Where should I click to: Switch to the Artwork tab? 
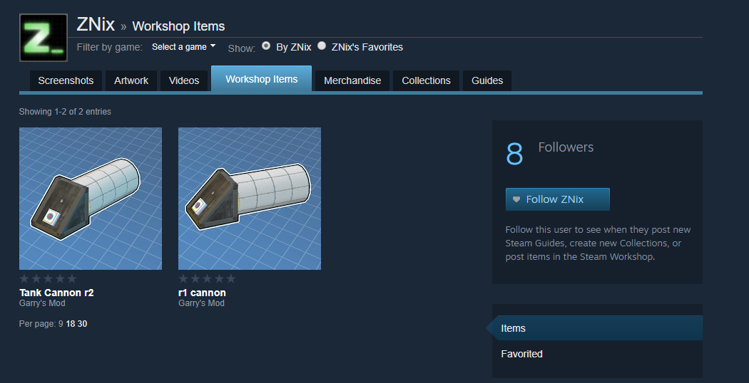pyautogui.click(x=131, y=80)
